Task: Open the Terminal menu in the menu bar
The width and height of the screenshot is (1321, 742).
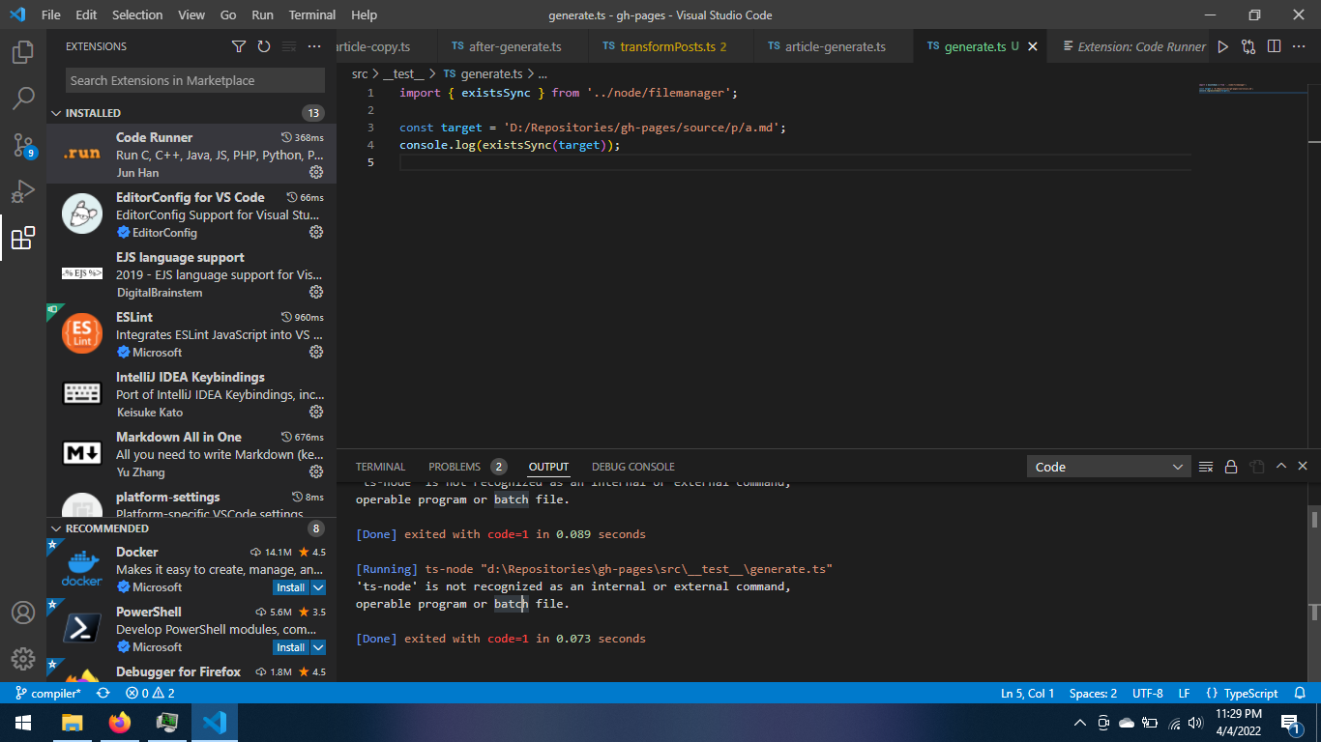Action: click(311, 14)
